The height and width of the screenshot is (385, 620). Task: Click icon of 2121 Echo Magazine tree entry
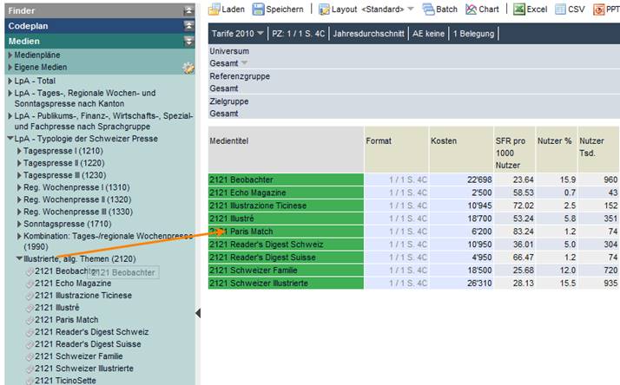(x=30, y=284)
